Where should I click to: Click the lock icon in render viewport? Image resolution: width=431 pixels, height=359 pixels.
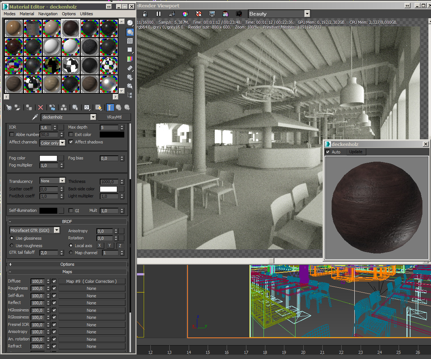[x=145, y=14]
